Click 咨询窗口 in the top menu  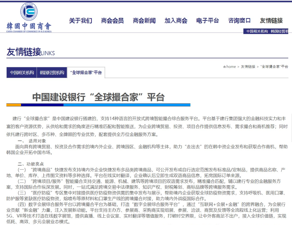pos(239,21)
